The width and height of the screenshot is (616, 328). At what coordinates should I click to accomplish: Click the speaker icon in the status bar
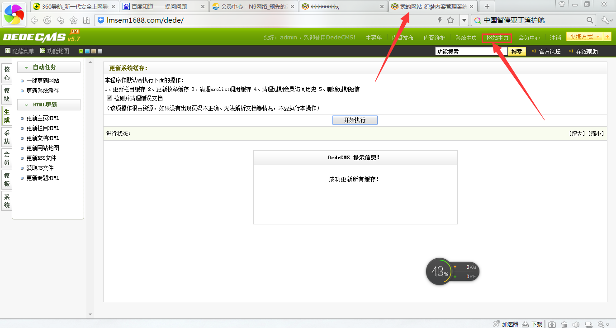(x=576, y=324)
